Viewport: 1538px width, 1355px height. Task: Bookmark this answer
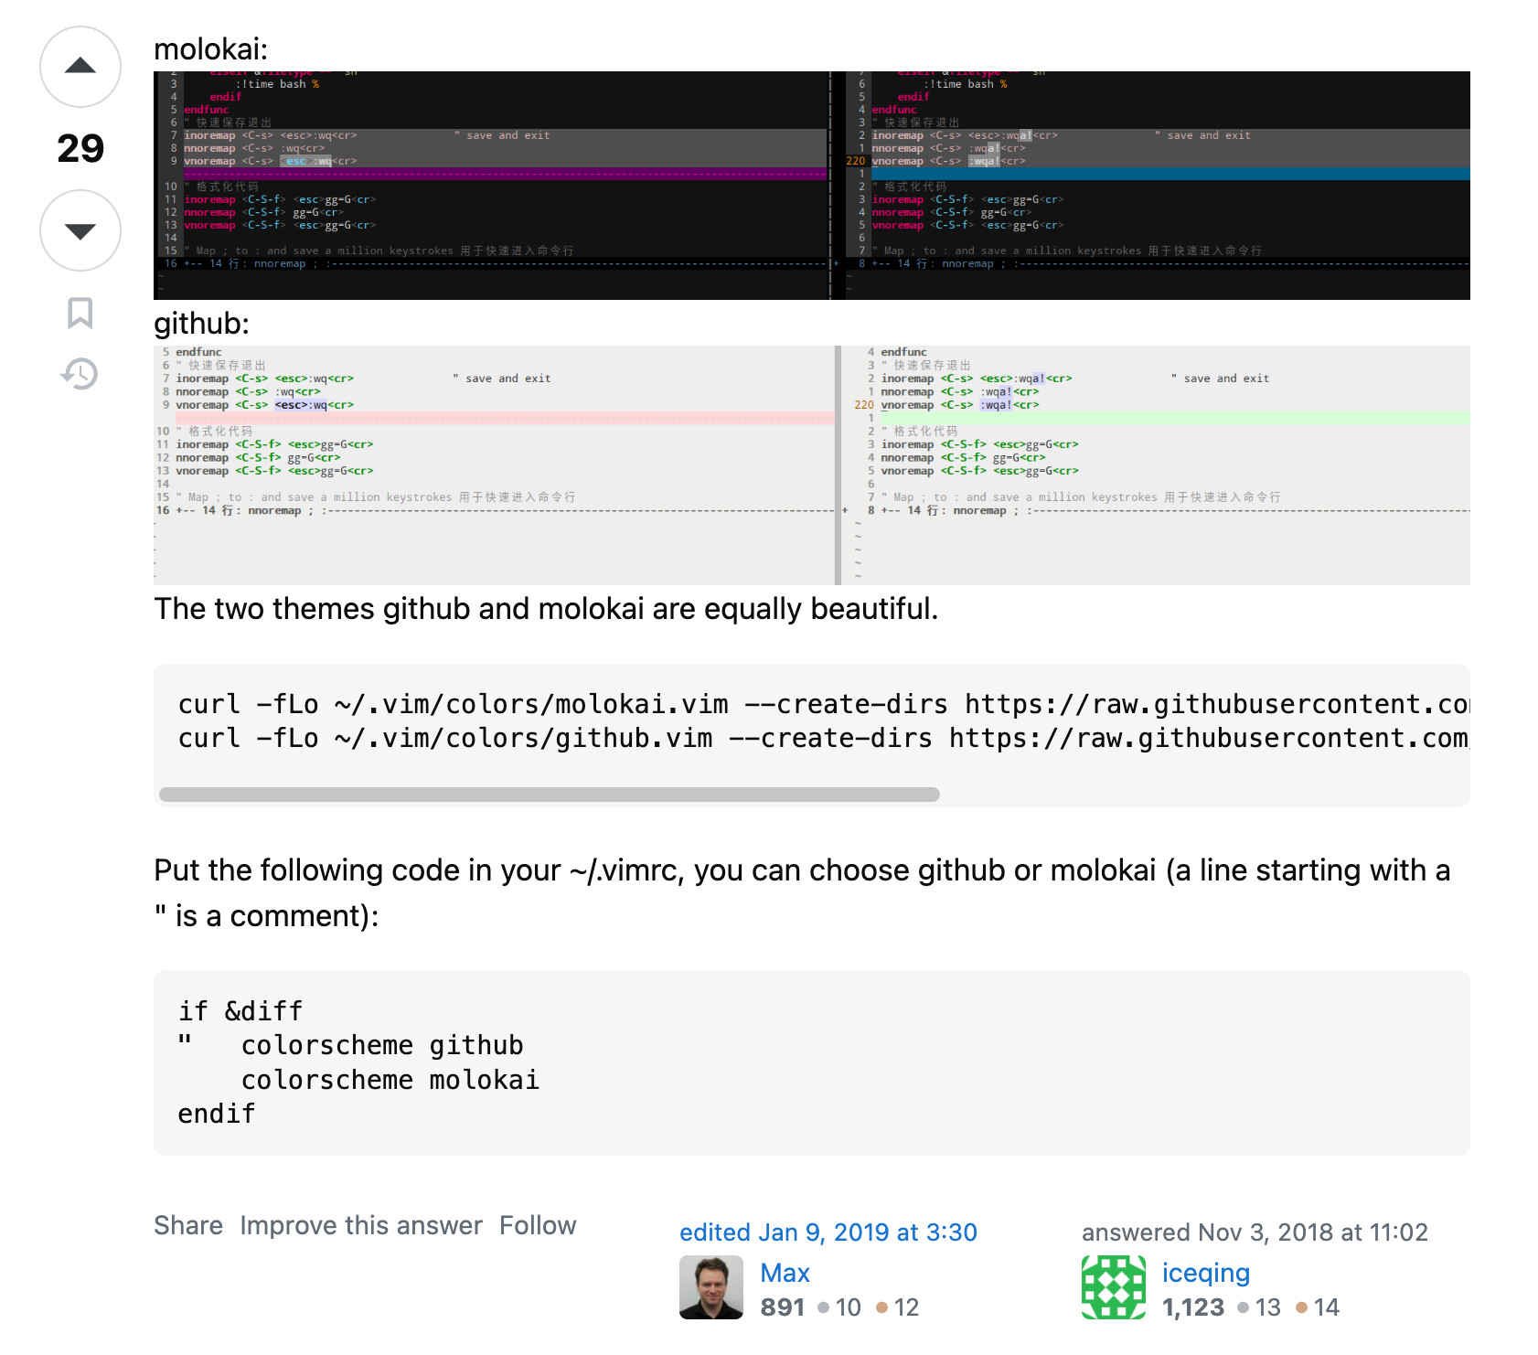(x=80, y=313)
